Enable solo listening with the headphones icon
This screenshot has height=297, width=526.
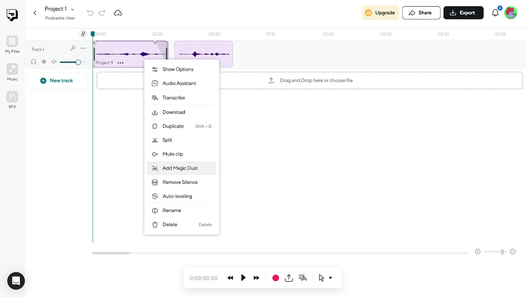(x=33, y=62)
